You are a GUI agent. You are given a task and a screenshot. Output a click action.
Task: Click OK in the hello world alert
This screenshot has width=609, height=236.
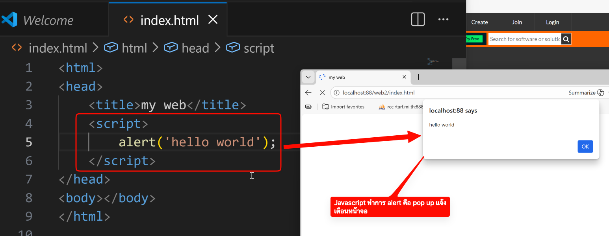[585, 146]
